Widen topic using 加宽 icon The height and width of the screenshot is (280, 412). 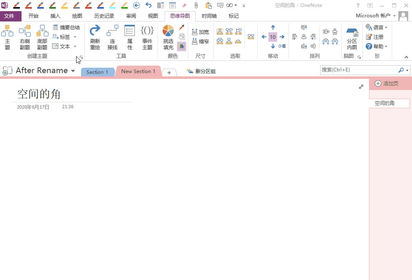point(200,31)
